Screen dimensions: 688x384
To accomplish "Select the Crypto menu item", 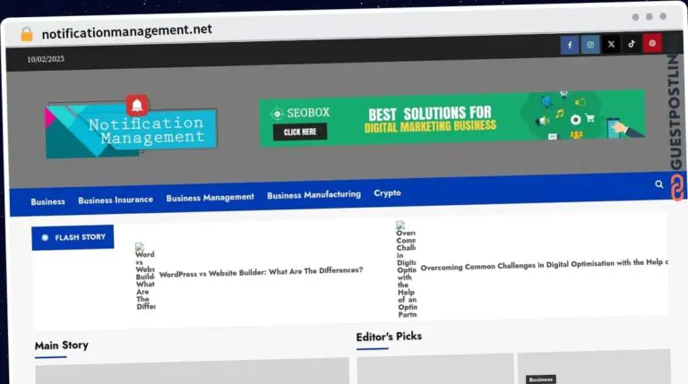I will click(387, 192).
